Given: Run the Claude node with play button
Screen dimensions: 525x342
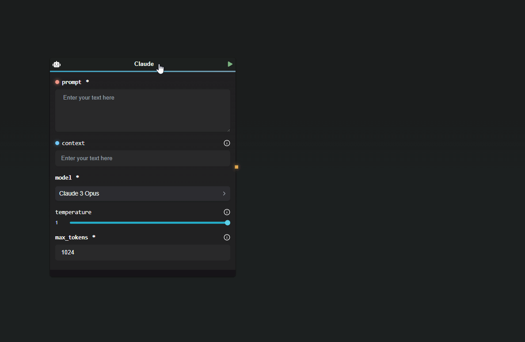Looking at the screenshot, I should click(230, 64).
